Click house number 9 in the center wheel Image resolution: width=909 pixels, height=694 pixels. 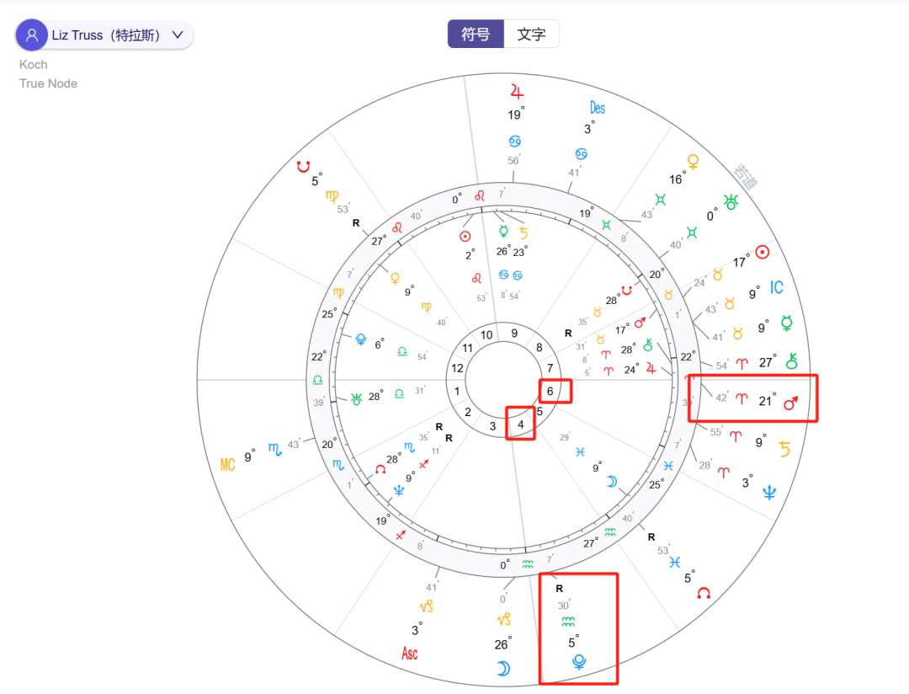point(514,333)
